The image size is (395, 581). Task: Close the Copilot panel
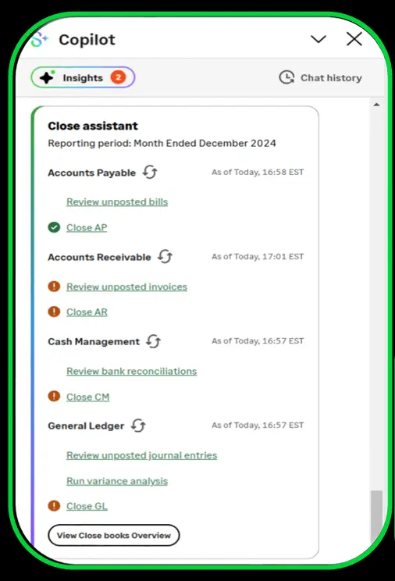(x=354, y=38)
